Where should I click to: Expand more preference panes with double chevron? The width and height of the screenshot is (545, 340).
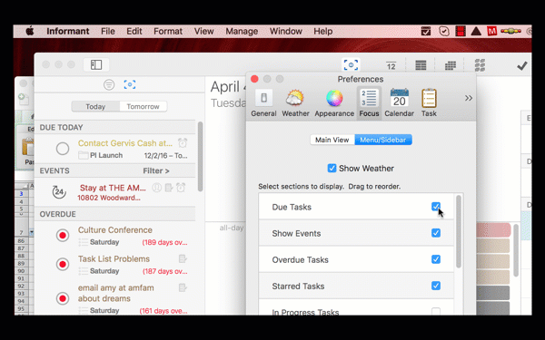pyautogui.click(x=469, y=98)
